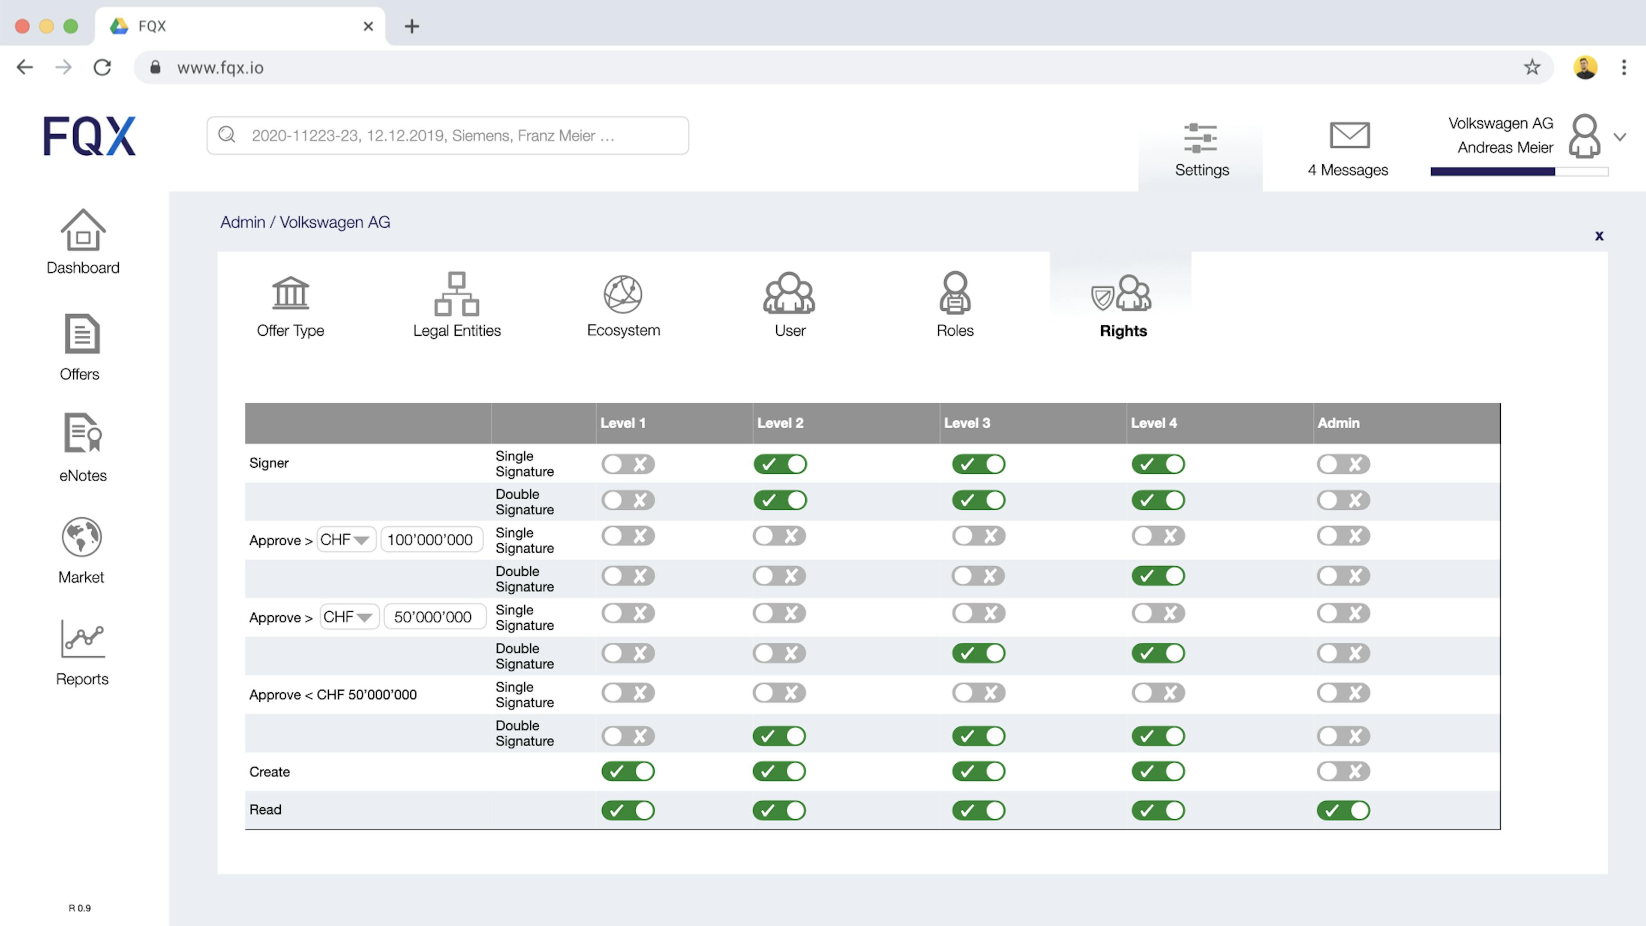Click the Settings label
Image resolution: width=1646 pixels, height=926 pixels.
tap(1201, 170)
